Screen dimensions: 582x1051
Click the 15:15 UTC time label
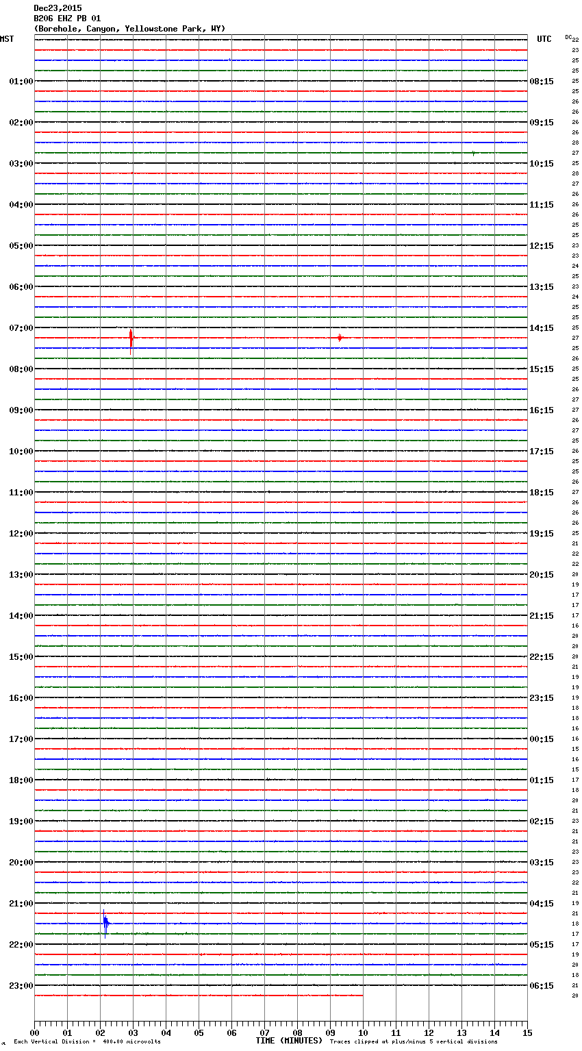click(x=542, y=369)
